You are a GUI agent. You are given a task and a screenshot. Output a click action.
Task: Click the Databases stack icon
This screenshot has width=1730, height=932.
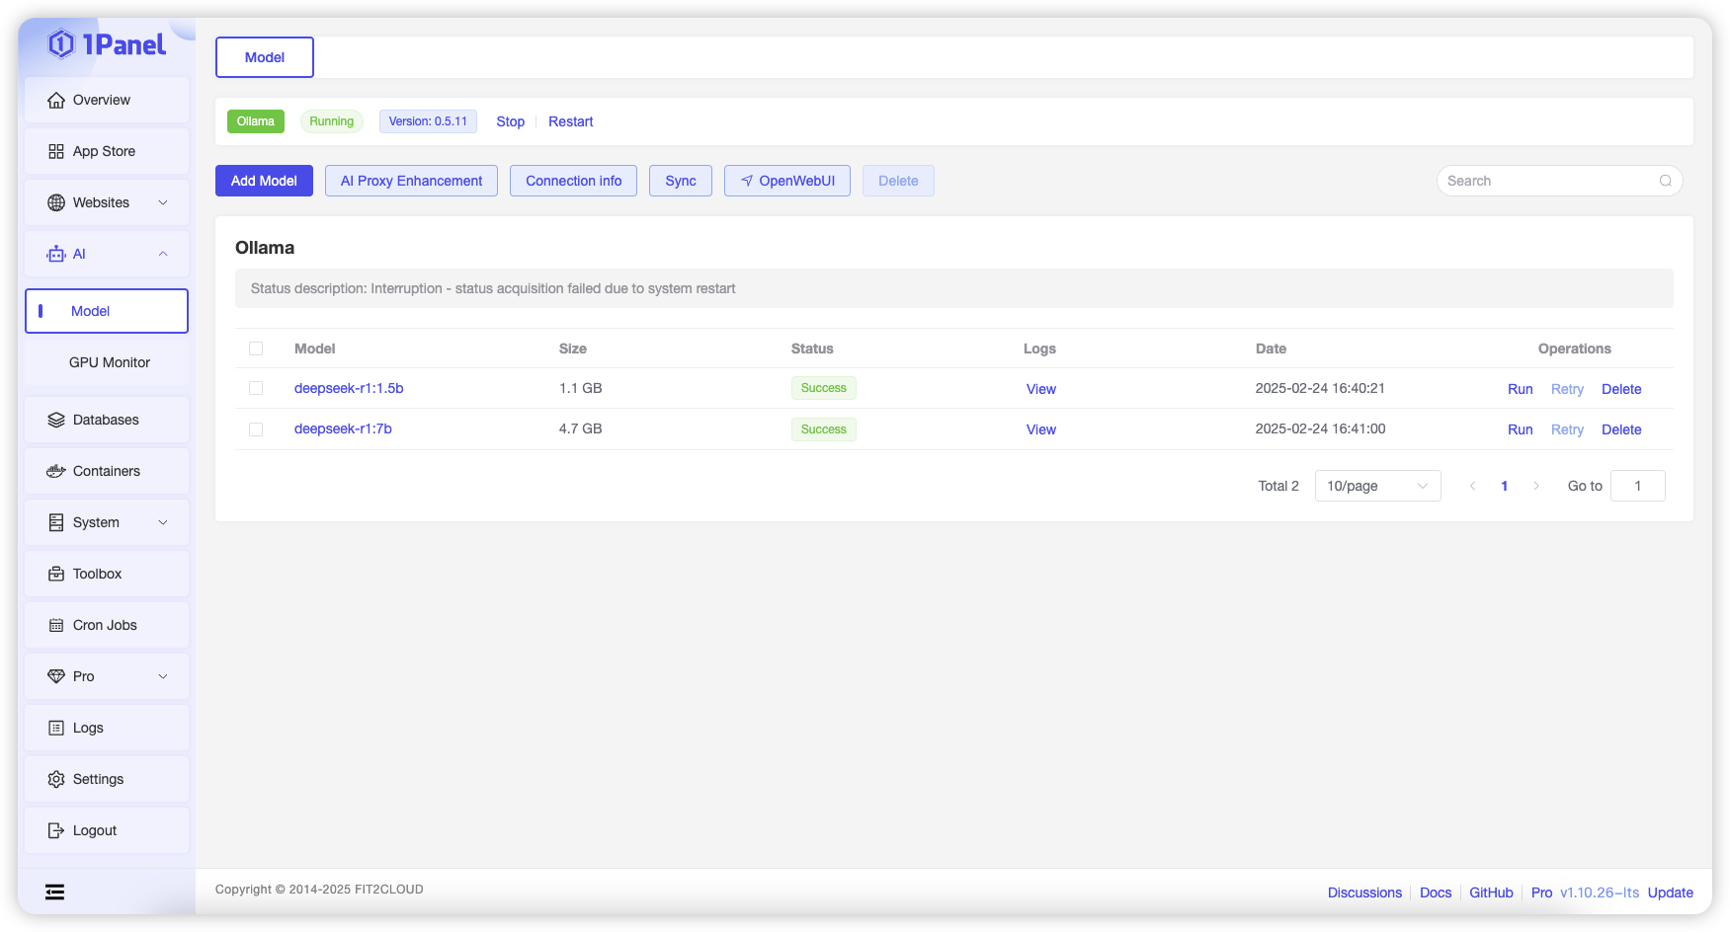[56, 421]
